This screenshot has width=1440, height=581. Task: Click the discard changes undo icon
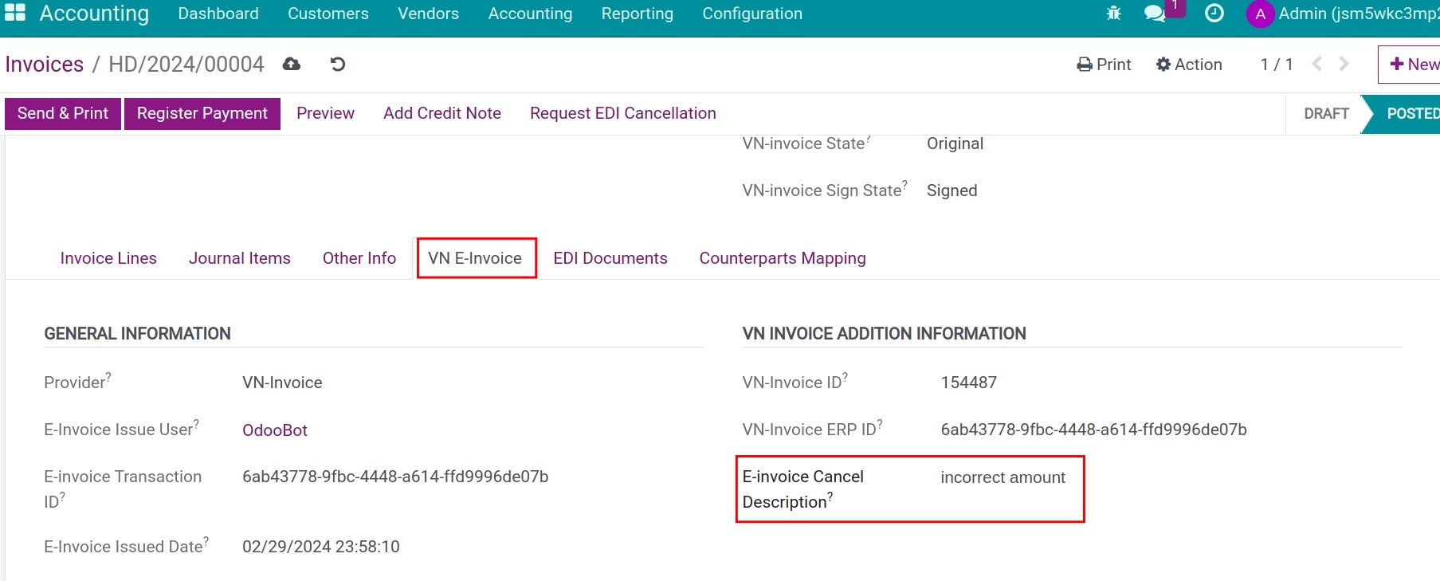[x=338, y=65]
